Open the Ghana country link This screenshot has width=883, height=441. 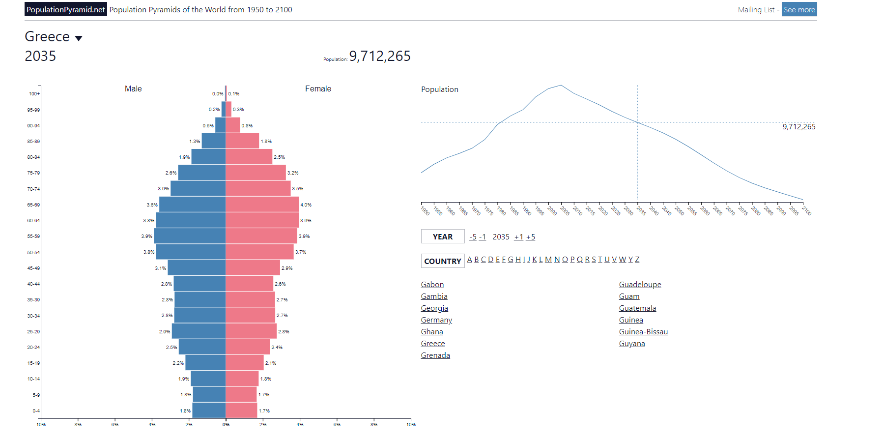[x=432, y=332]
